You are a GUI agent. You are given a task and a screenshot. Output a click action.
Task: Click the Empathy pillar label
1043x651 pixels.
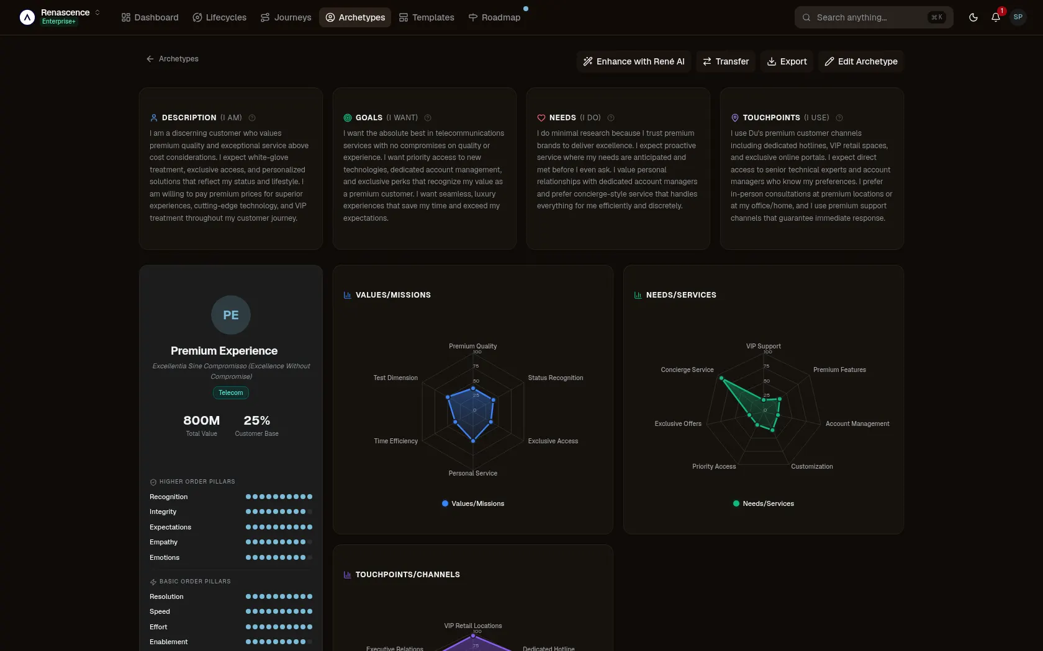(x=163, y=542)
